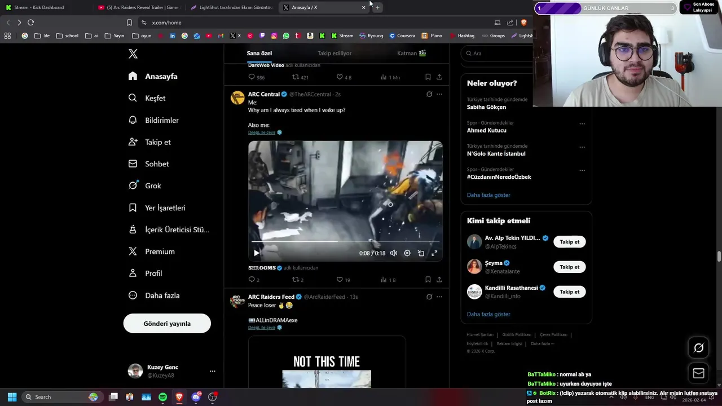Toggle picture-in-picture on the video

[x=421, y=253]
